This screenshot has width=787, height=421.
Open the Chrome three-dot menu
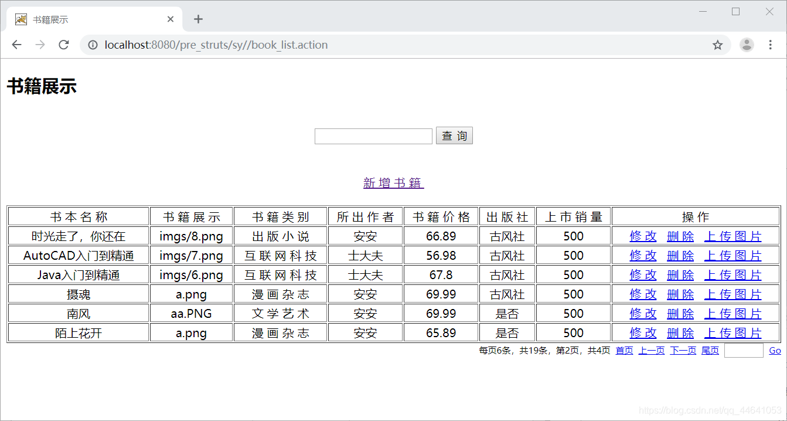770,45
